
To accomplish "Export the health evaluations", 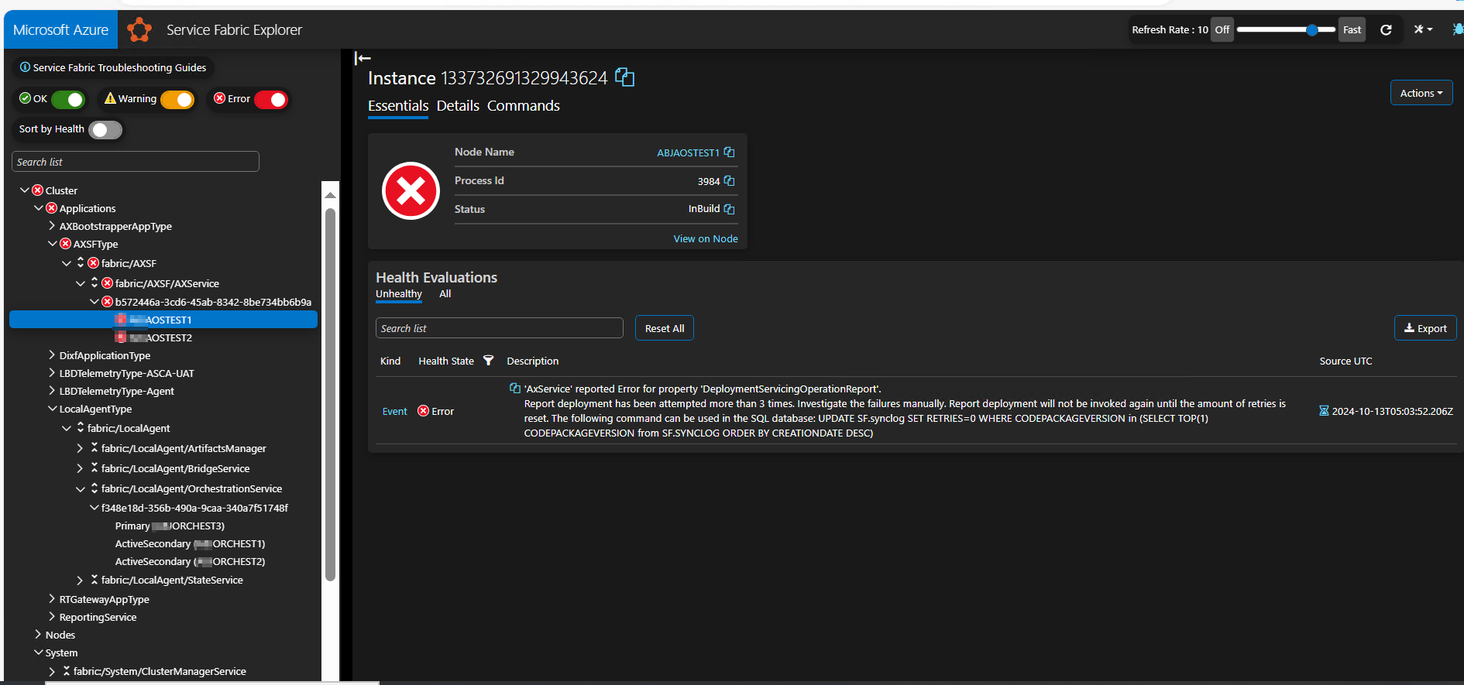I will (1425, 328).
